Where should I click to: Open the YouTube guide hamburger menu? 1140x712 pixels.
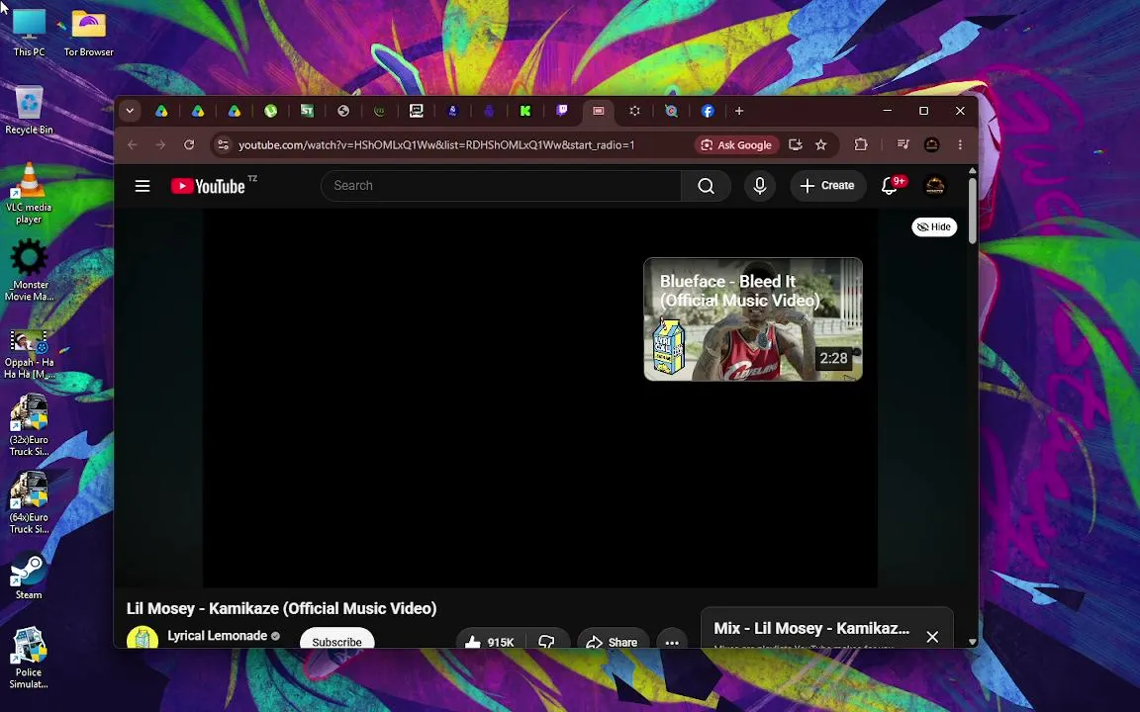pyautogui.click(x=142, y=186)
